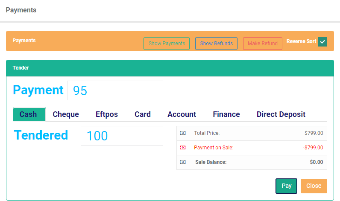340x201 pixels.
Task: Choose the Account payment tab
Action: pyautogui.click(x=182, y=114)
